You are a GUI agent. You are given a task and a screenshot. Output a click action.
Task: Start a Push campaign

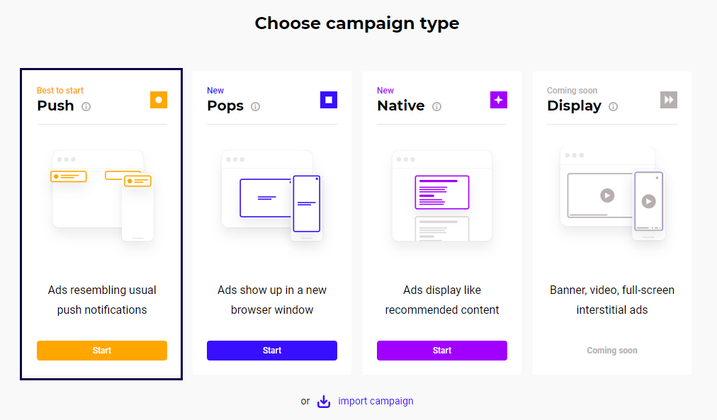(x=102, y=351)
